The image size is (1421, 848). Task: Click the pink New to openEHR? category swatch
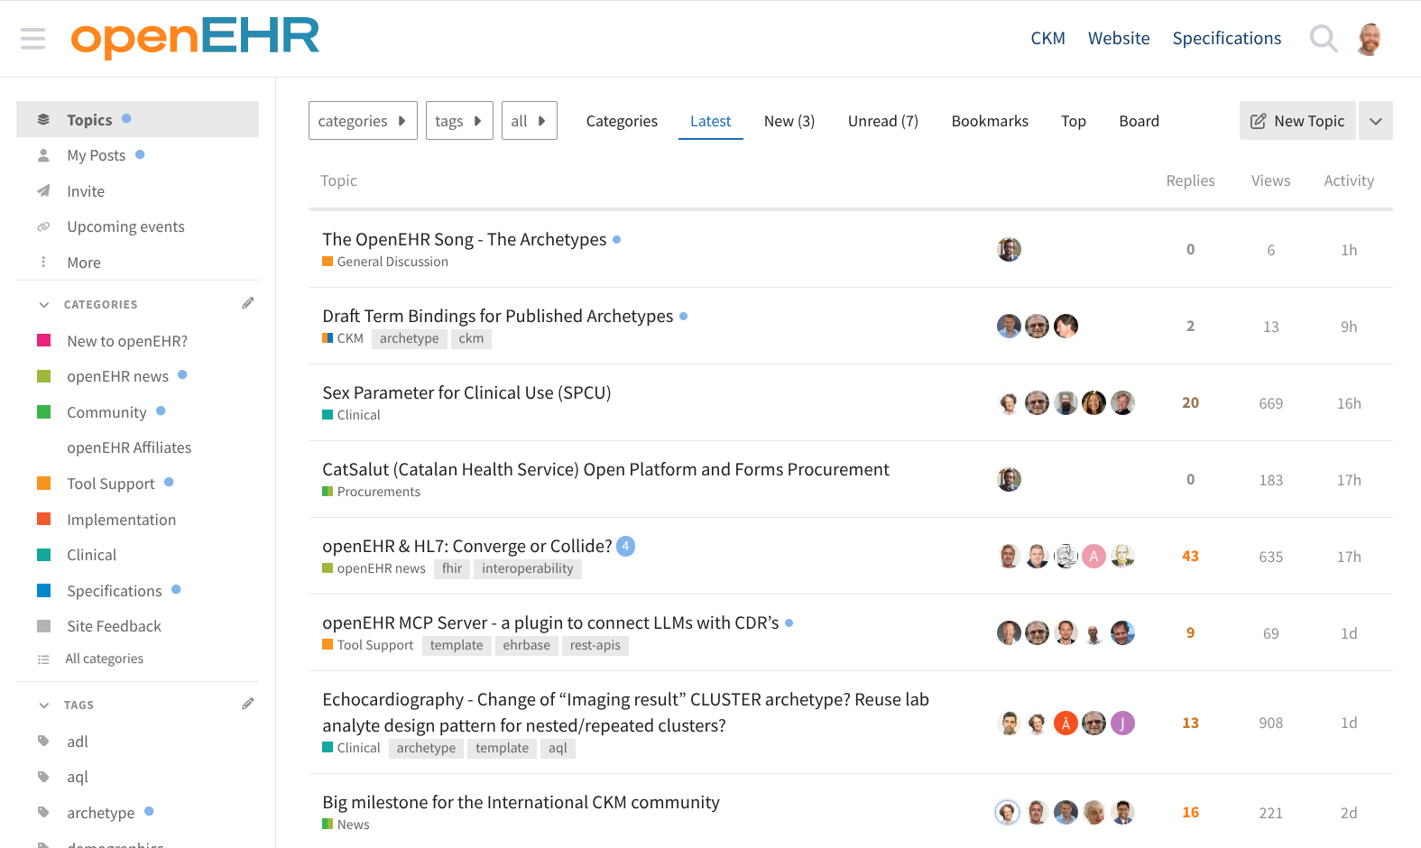click(x=43, y=340)
